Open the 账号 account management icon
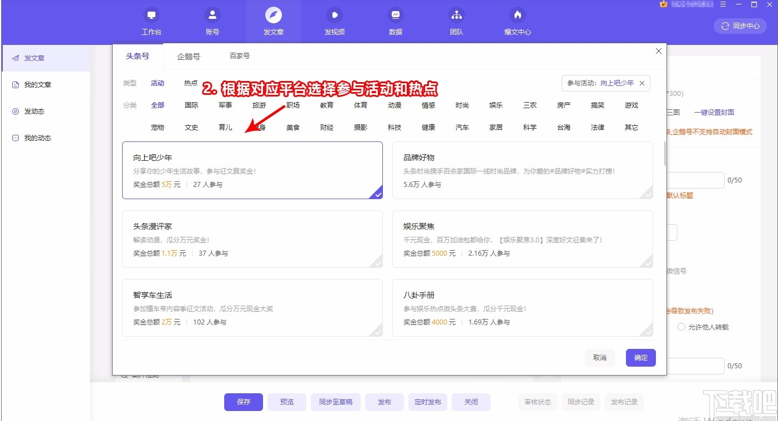Viewport: 778px width, 421px height. click(x=212, y=21)
